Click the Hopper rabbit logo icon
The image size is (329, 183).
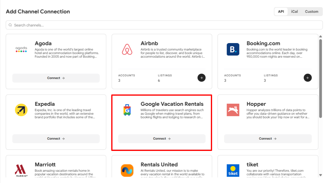pos(233,110)
